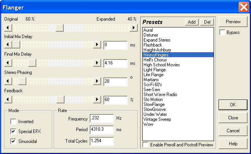Screen dimensions: 251x154
Task: Click right arrow of Original/Expanded slider
Action: 133,27
